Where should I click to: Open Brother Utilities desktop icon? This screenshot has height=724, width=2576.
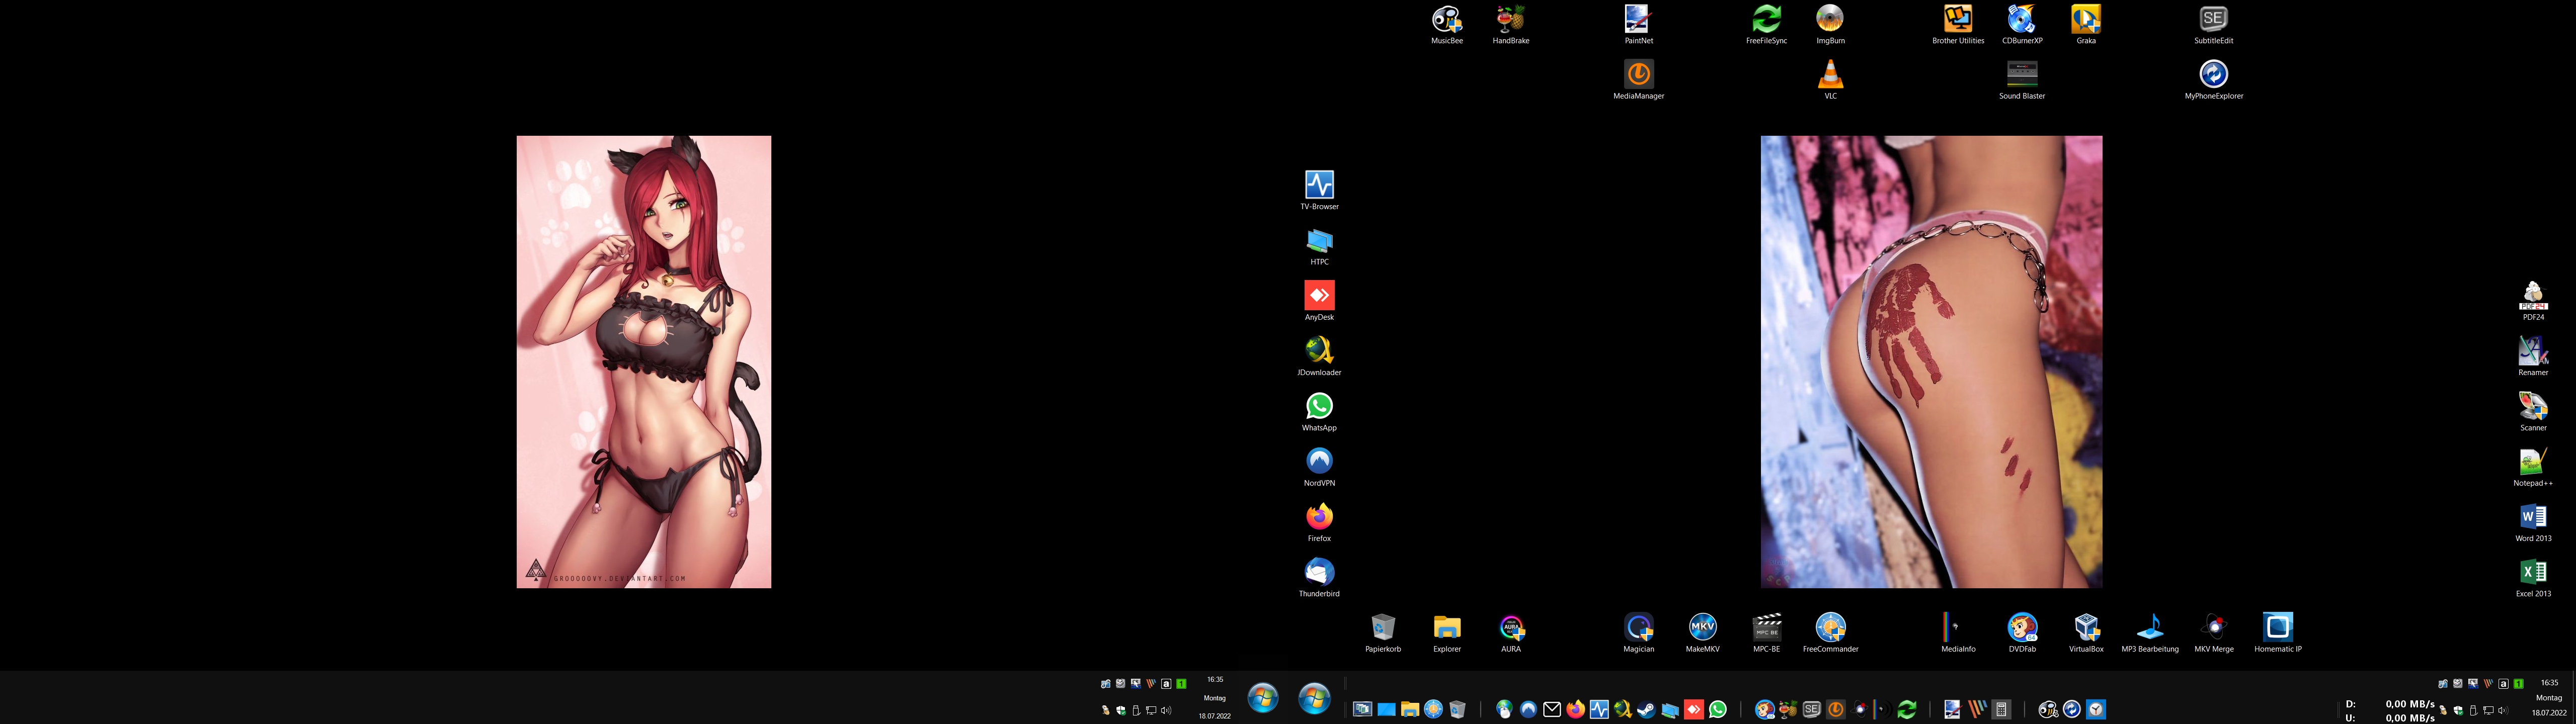pos(1958,25)
